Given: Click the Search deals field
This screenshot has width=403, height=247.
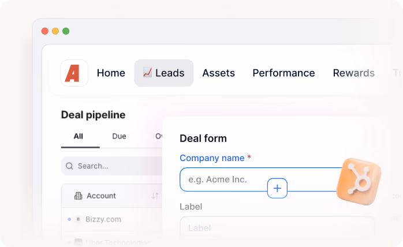Looking at the screenshot, I should point(112,166).
